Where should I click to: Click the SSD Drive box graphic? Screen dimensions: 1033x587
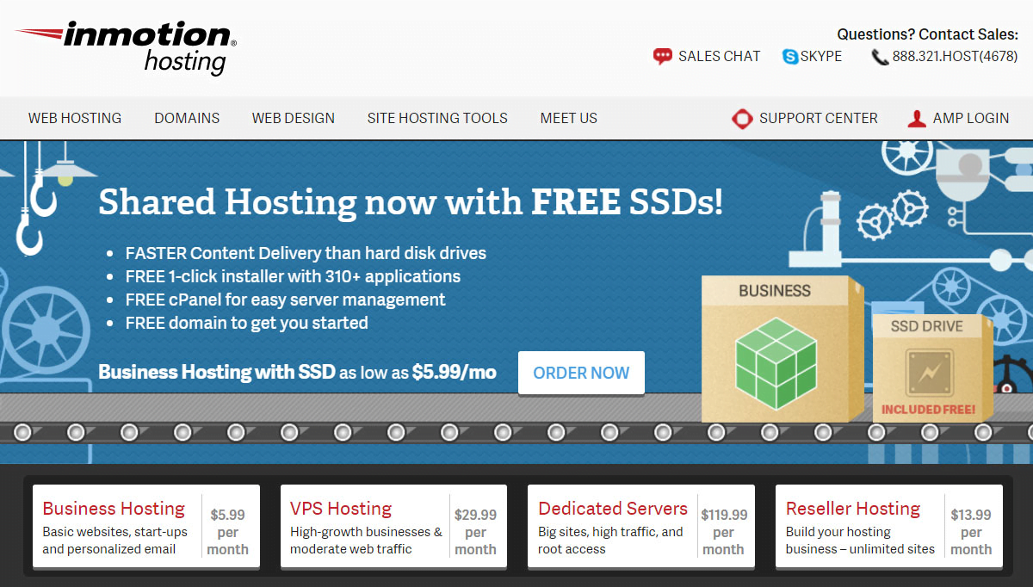pyautogui.click(x=932, y=368)
